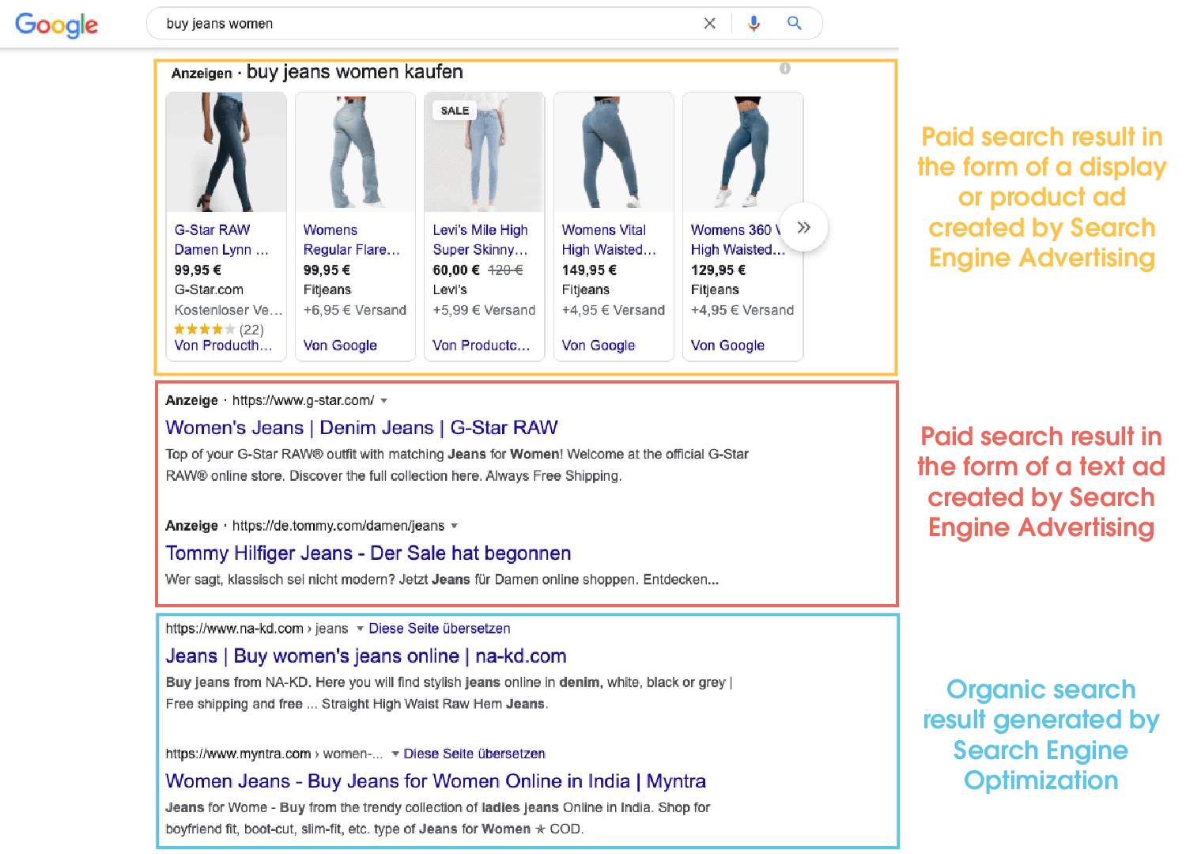Viewport: 1186px width, 854px height.
Task: Open the ads info icon
Action: tap(784, 69)
